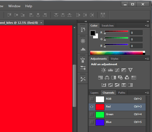Show the RGB composite channel visibility
Viewport: 152px width, 132px height.
(x=92, y=99)
